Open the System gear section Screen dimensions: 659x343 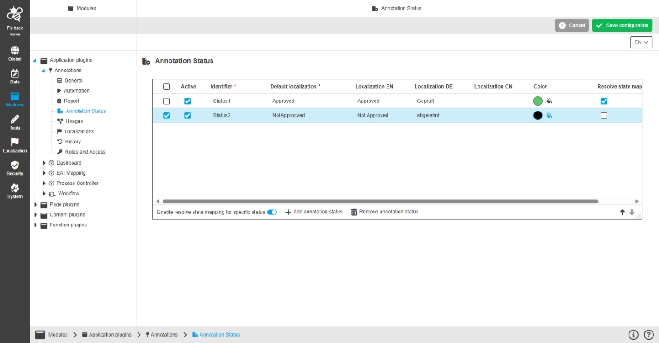pyautogui.click(x=15, y=190)
